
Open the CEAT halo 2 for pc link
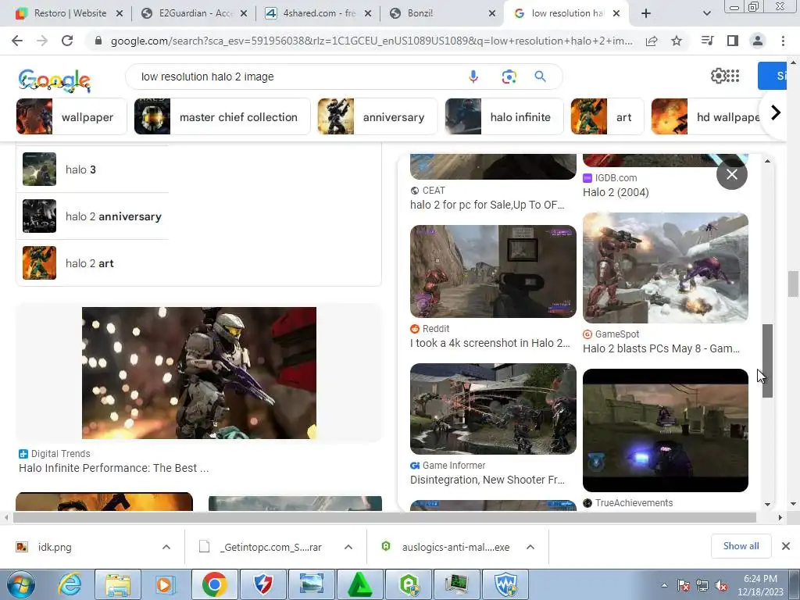[487, 205]
